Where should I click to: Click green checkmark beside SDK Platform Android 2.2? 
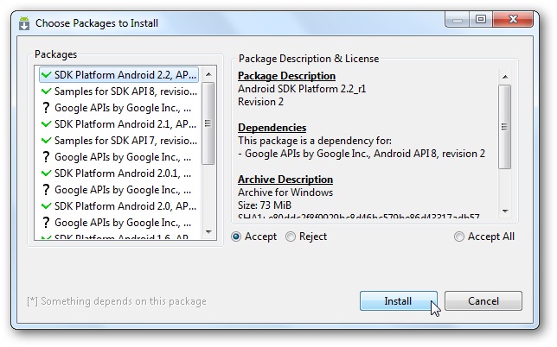click(46, 75)
